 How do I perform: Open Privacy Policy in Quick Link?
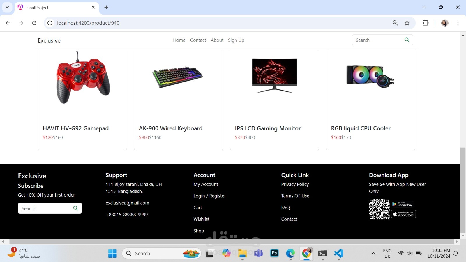[295, 184]
